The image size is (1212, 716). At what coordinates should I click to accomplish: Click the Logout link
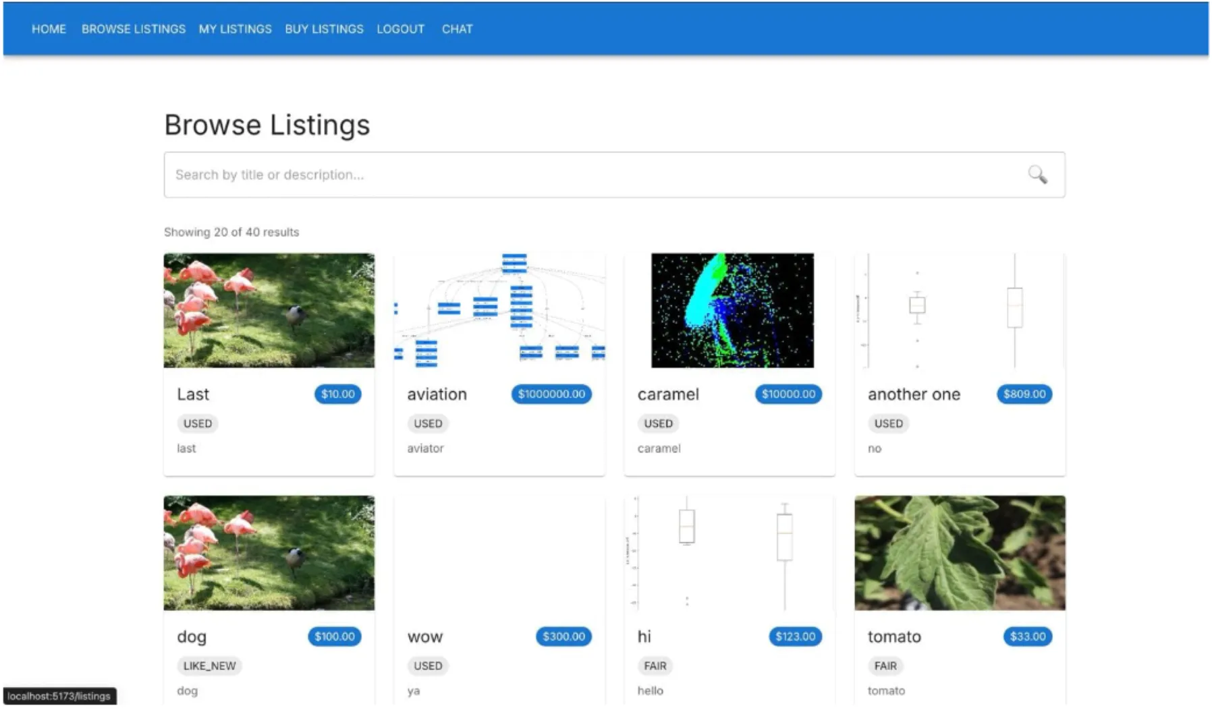pos(400,29)
